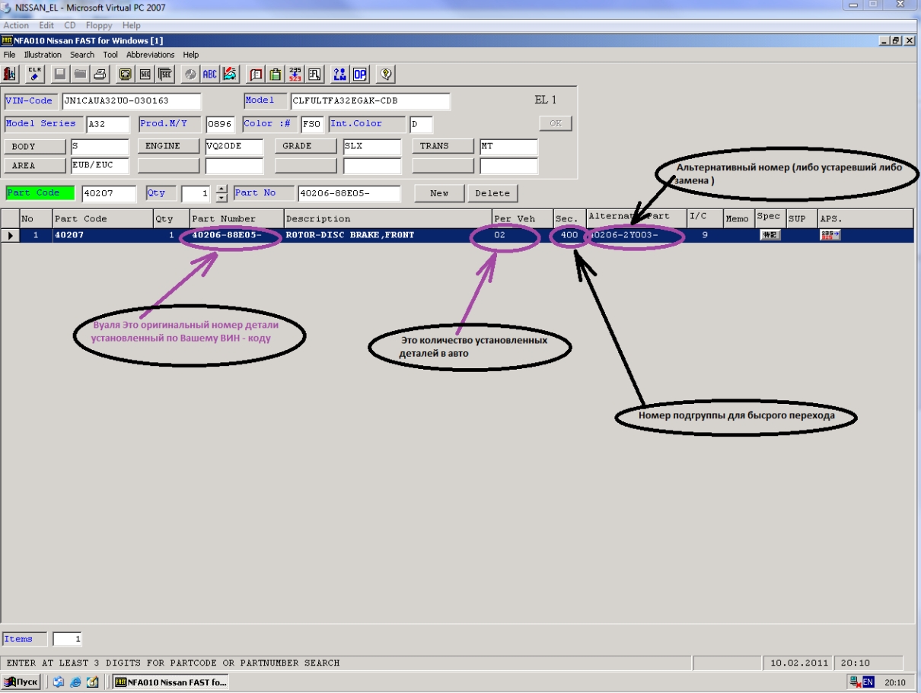921x693 pixels.
Task: Click the ENGINE selector button
Action: point(168,146)
